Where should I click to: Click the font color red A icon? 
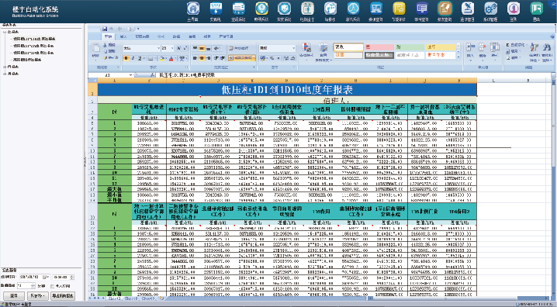coord(171,58)
